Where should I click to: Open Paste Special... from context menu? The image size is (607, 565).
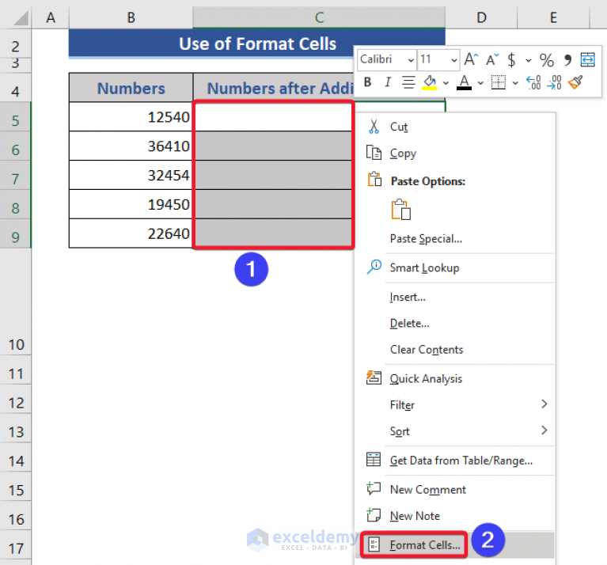pyautogui.click(x=455, y=239)
